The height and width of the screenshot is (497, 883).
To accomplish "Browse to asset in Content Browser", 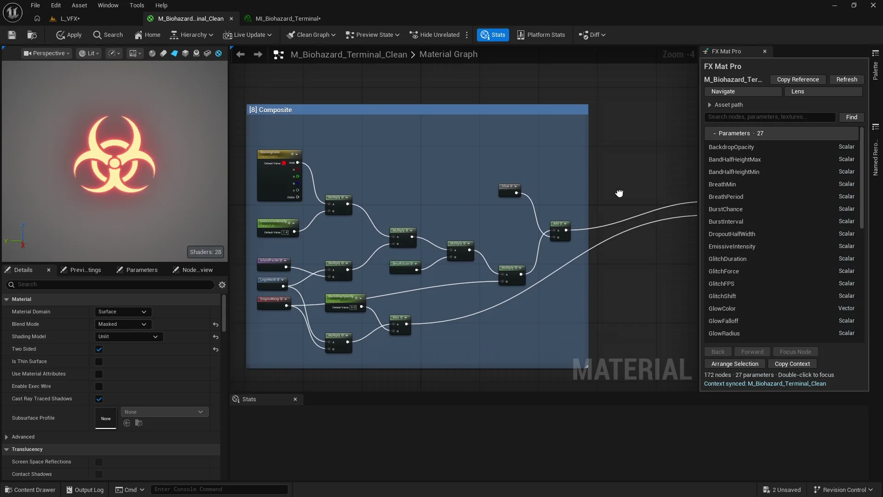I will point(32,35).
